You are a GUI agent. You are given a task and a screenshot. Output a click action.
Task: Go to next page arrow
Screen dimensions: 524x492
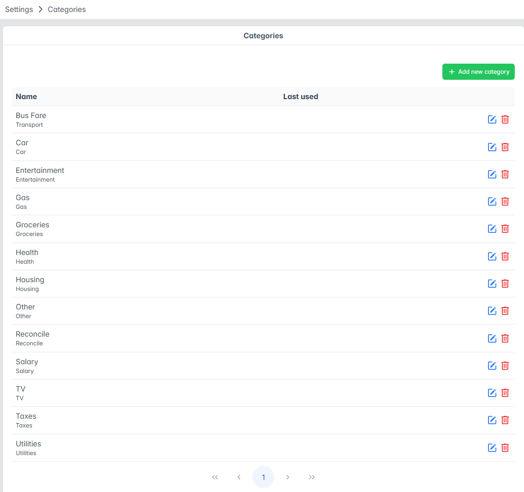(287, 477)
